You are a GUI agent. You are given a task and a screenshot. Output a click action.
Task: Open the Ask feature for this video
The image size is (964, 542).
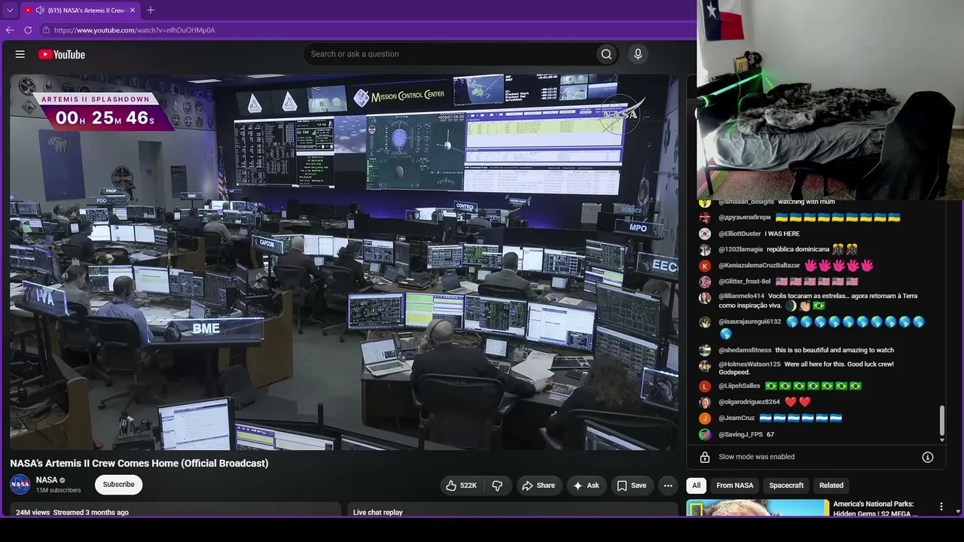coord(587,486)
